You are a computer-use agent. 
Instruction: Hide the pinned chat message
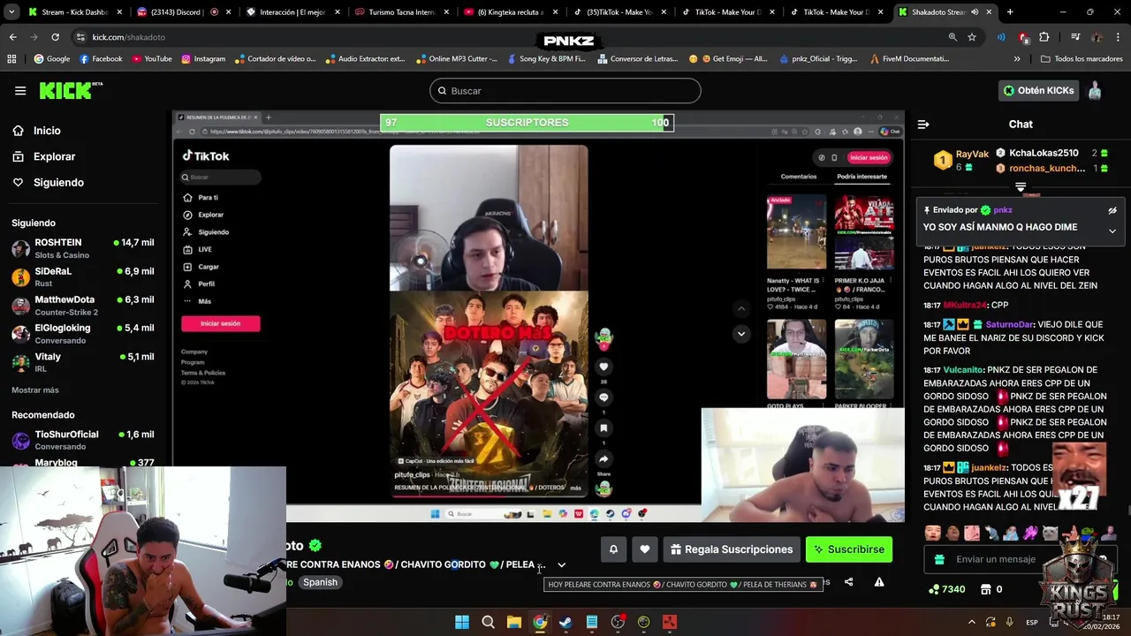click(x=1112, y=210)
